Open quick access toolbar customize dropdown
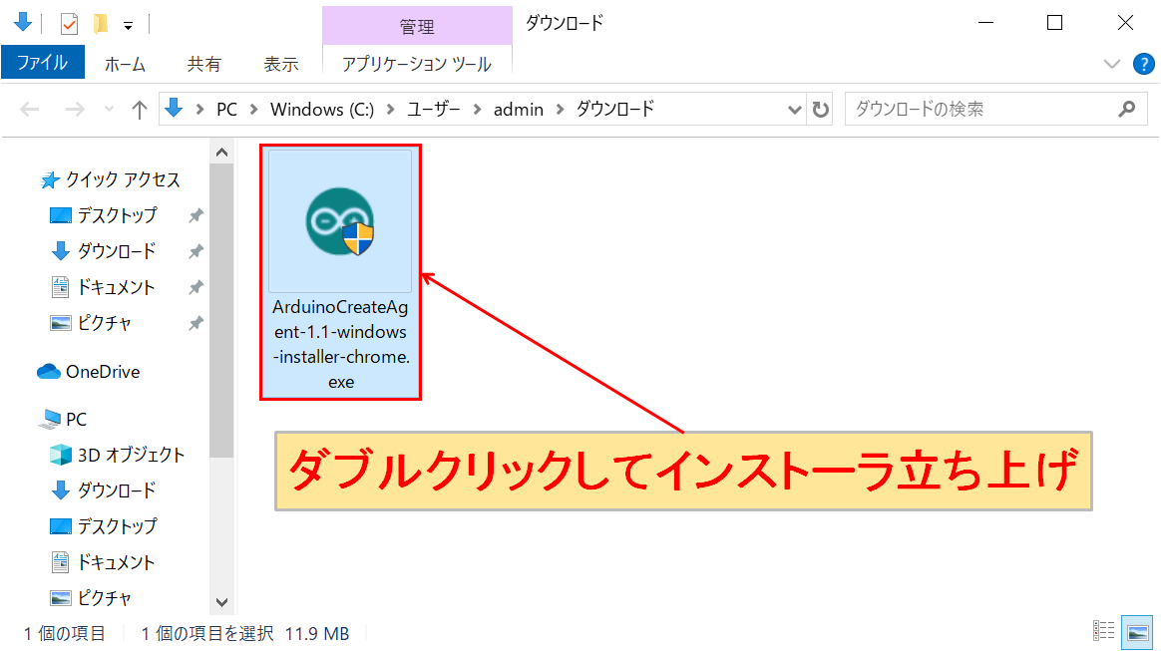The width and height of the screenshot is (1161, 651). click(128, 24)
